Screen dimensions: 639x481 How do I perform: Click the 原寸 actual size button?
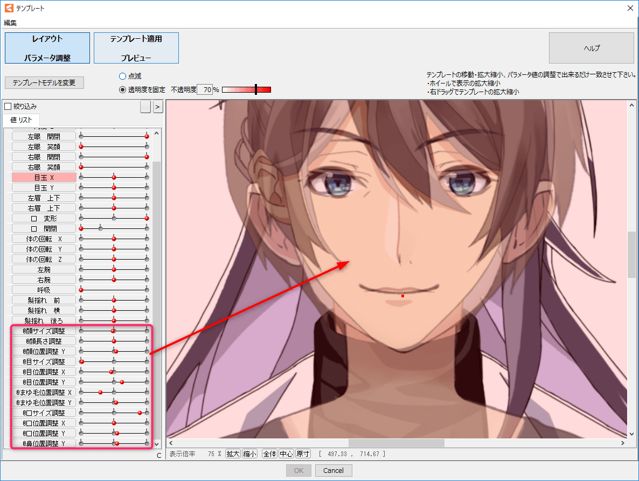click(303, 454)
